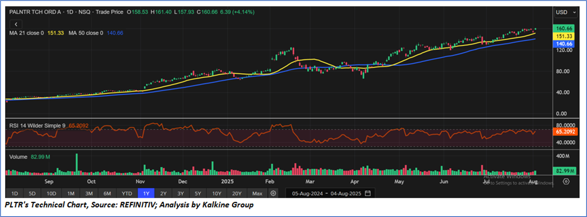
Task: Click the Sep label on time axis
Action: 49,182
